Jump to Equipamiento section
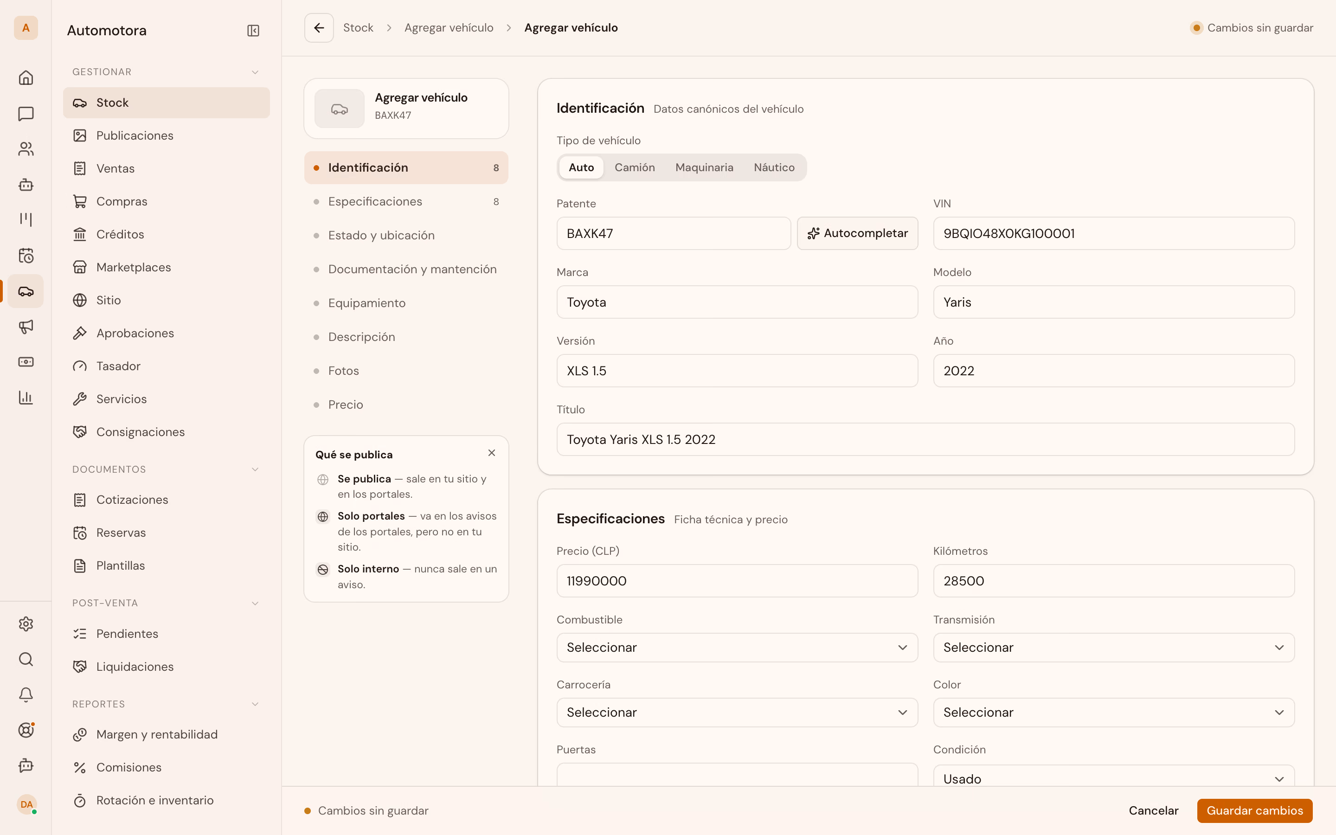This screenshot has height=835, width=1336. [406, 303]
